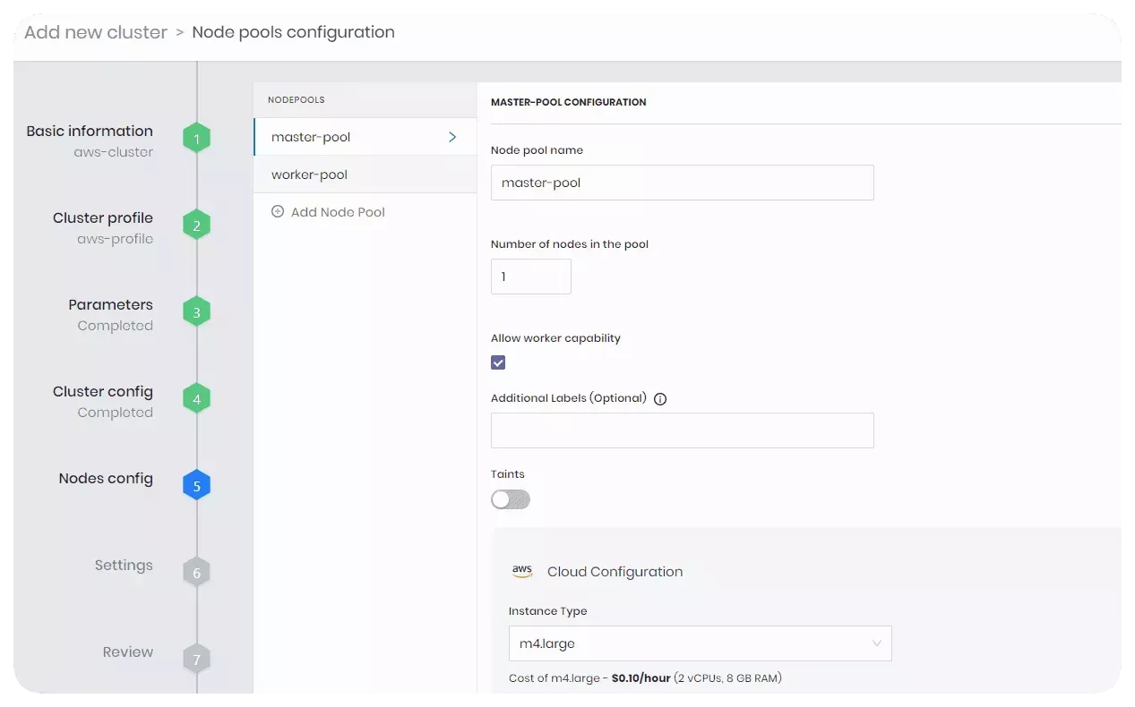Open the Cluster profile step
The width and height of the screenshot is (1135, 707).
tap(103, 217)
